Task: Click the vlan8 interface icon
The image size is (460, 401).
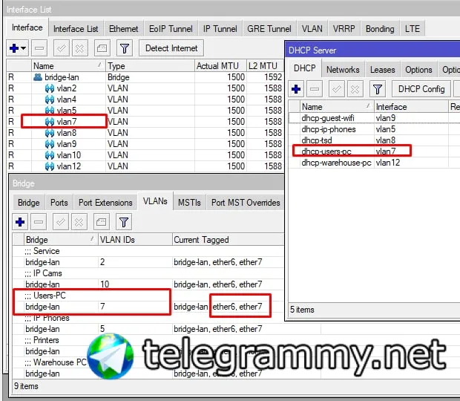Action: tap(50, 133)
